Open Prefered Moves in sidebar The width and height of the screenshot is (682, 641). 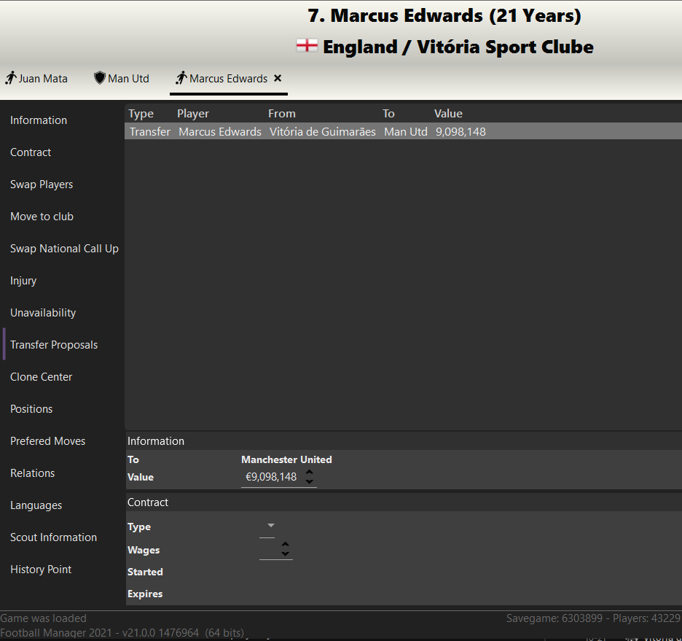pyautogui.click(x=48, y=441)
